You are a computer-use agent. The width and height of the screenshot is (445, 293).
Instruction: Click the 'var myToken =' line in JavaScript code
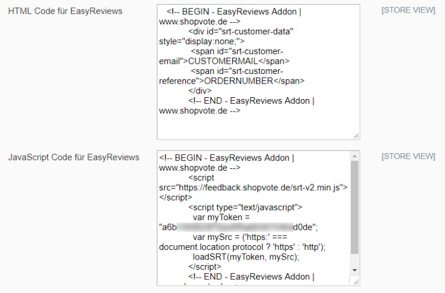click(x=222, y=217)
